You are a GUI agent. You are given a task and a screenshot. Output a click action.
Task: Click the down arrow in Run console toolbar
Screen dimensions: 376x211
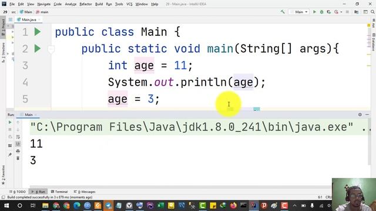(x=18, y=130)
